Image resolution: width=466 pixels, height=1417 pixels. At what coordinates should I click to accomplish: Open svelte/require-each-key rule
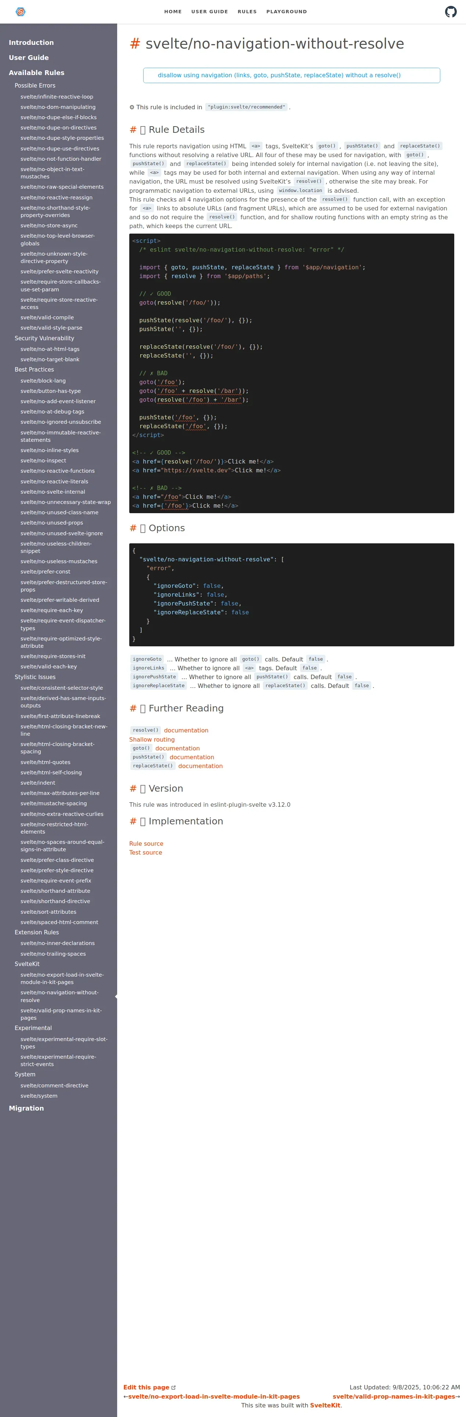pos(52,611)
